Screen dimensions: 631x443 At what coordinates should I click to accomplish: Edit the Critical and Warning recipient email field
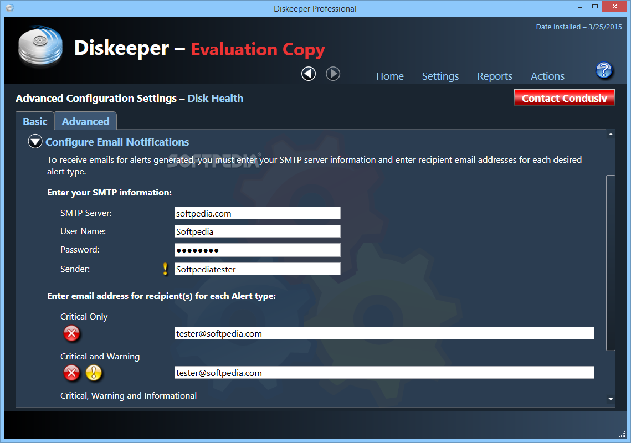pos(384,373)
